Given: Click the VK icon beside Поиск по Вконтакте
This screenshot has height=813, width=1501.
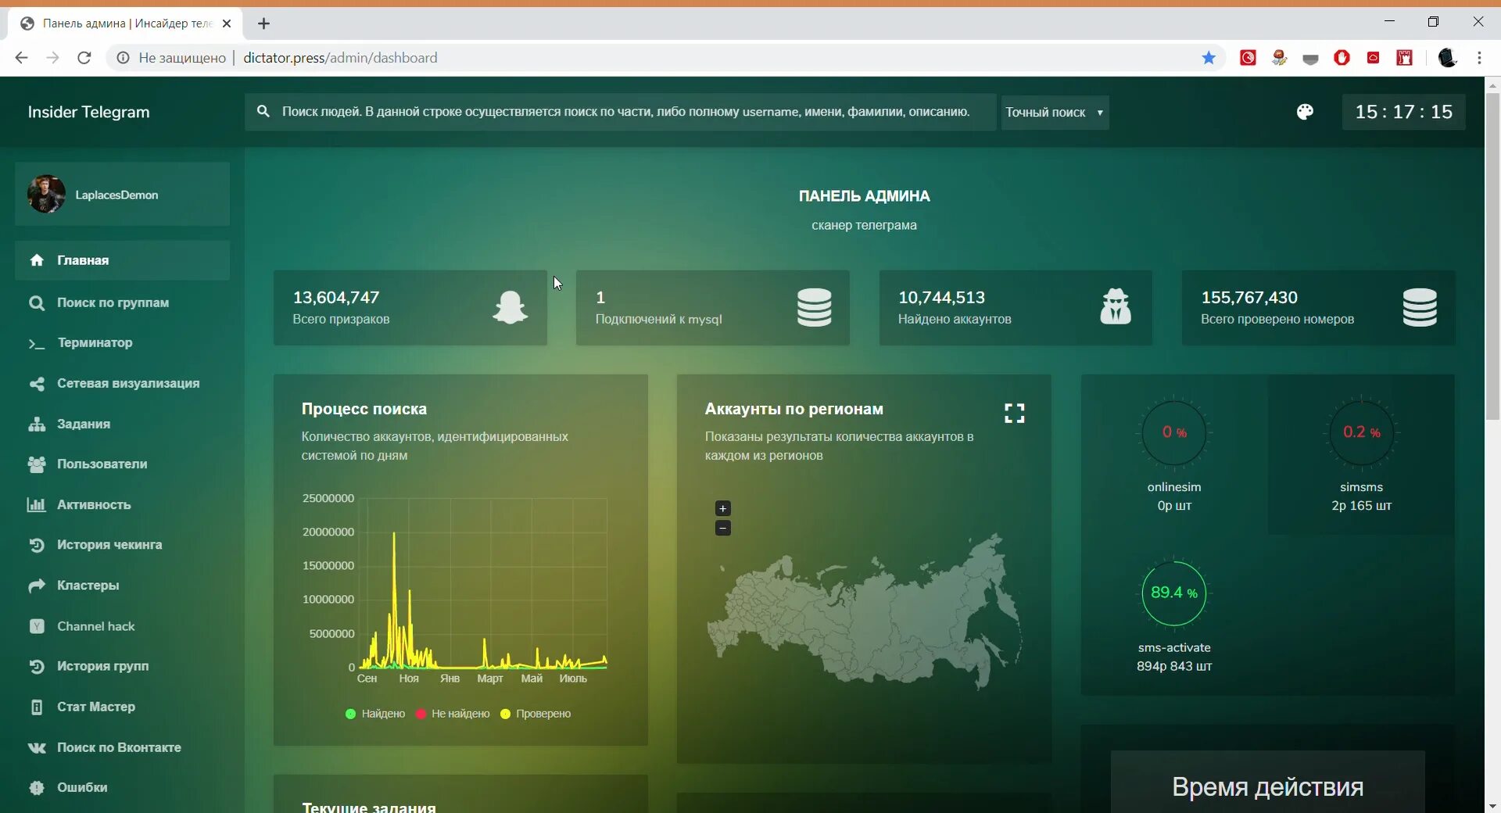Looking at the screenshot, I should [x=37, y=747].
